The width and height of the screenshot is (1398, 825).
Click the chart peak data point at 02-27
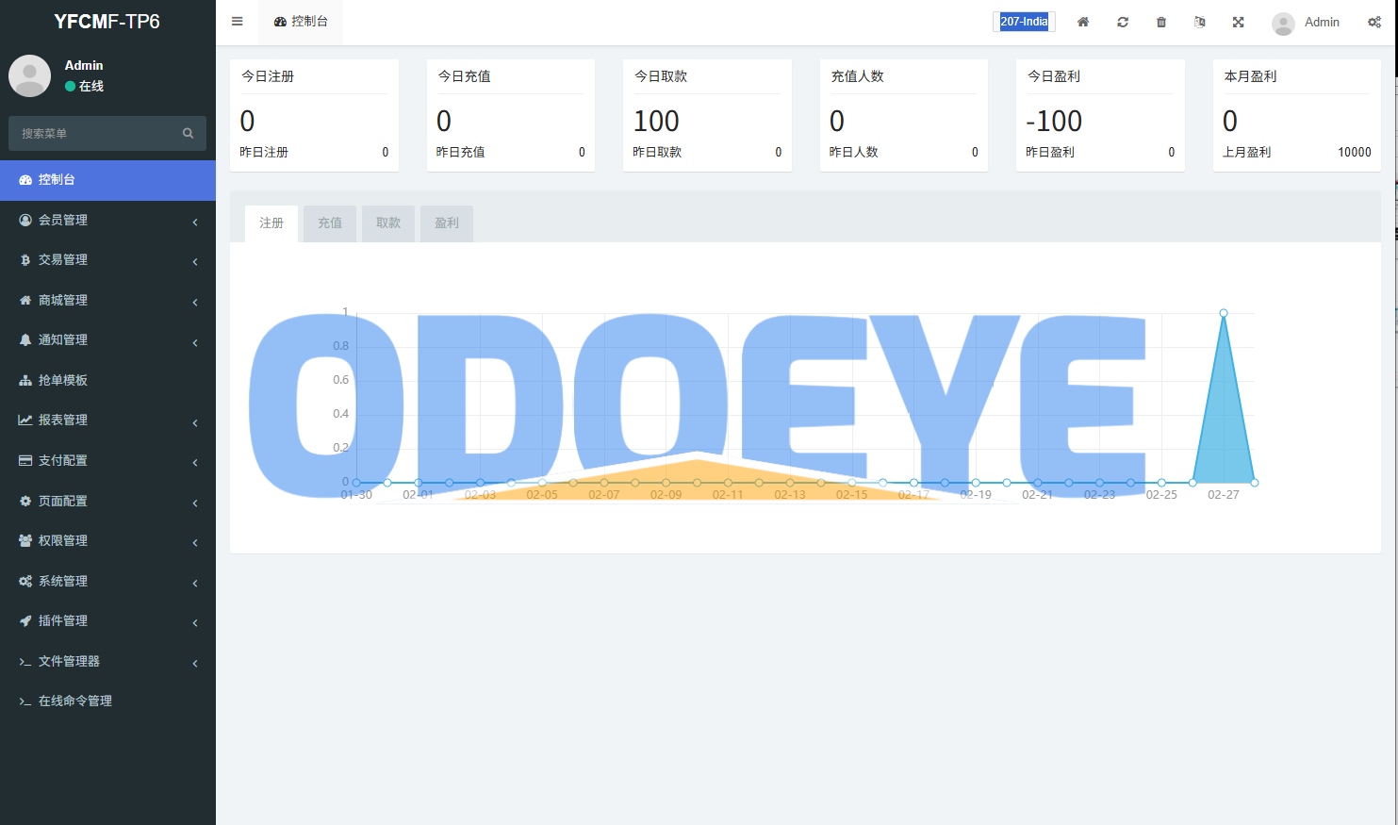click(x=1224, y=313)
